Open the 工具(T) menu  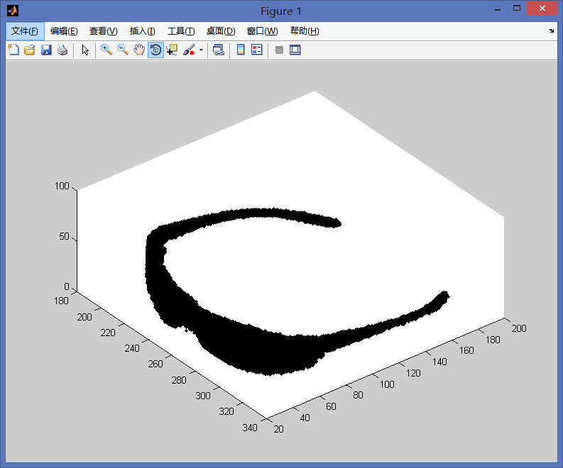point(181,31)
